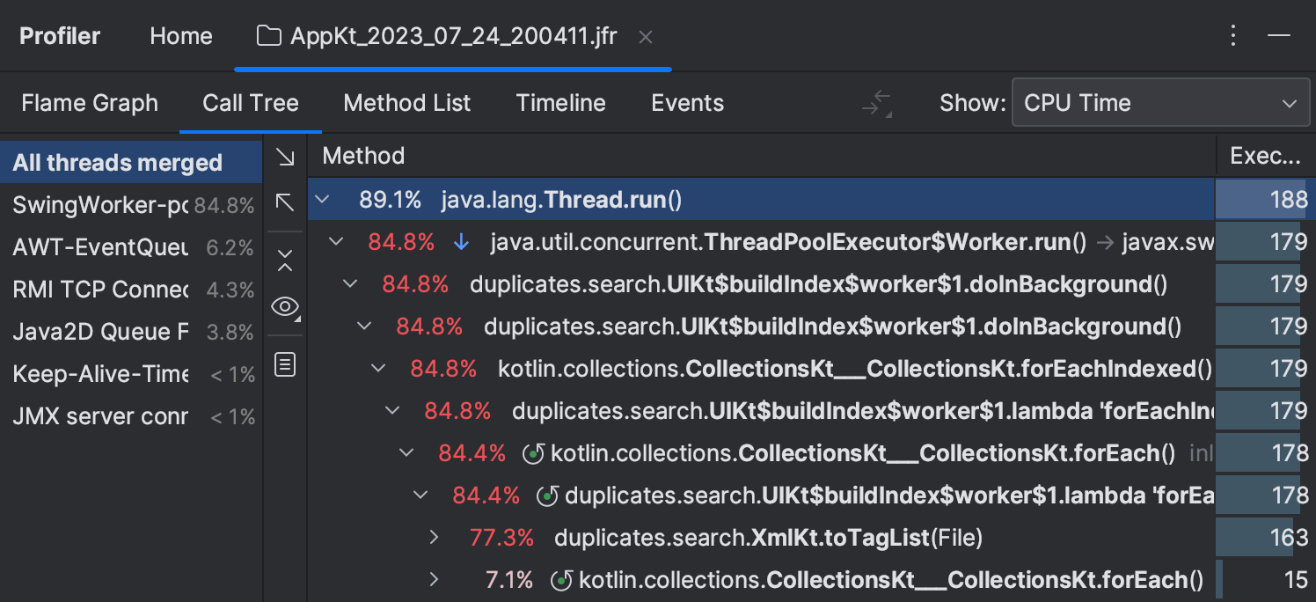Viewport: 1316px width, 602px height.
Task: Open the Show CPU Time dropdown
Action: 1160,102
